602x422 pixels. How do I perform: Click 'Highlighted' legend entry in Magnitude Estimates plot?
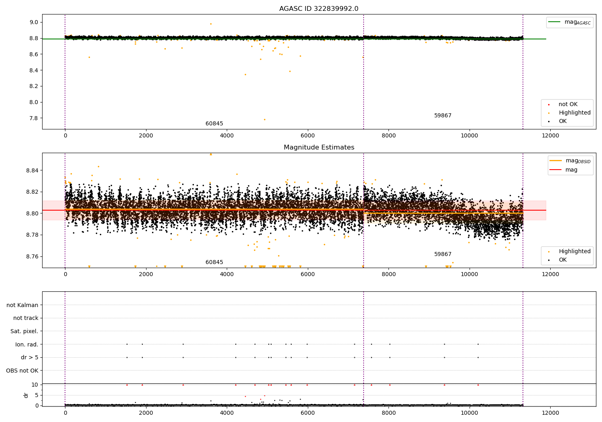coord(574,252)
